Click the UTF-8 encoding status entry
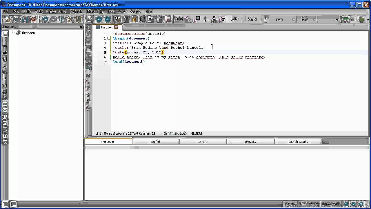Image resolution: width=371 pixels, height=209 pixels. tap(303, 204)
